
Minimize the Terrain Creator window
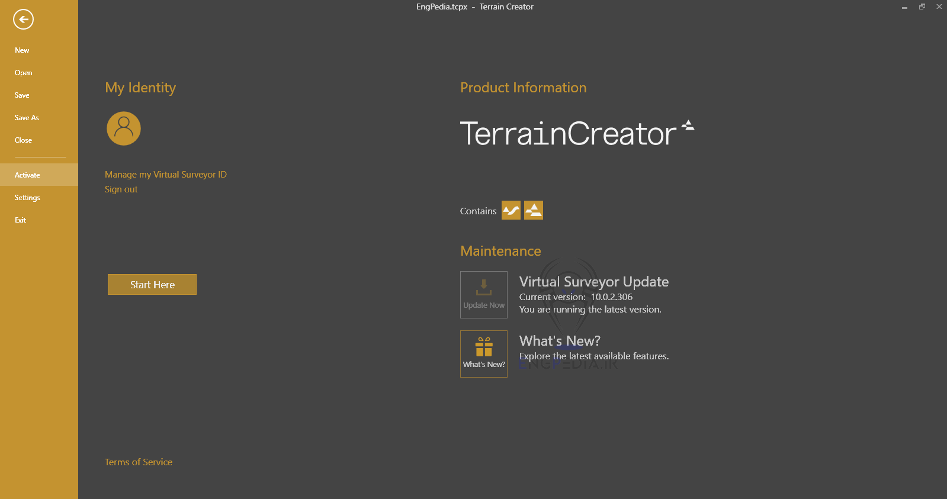click(904, 7)
